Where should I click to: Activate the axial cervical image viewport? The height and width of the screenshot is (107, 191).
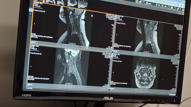[145, 74]
